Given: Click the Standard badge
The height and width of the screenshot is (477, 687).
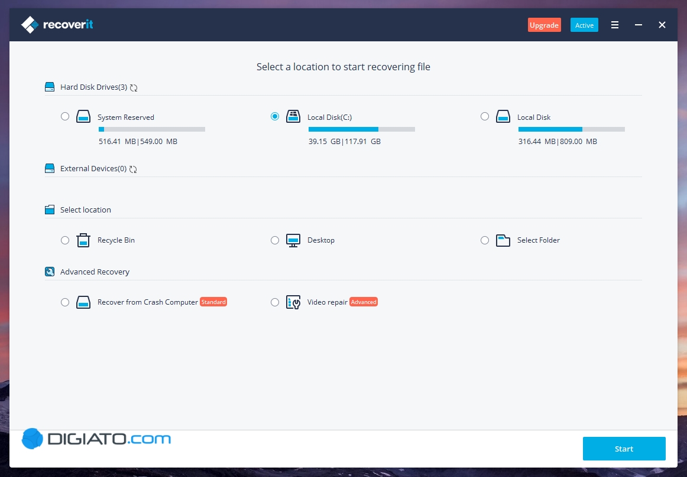Looking at the screenshot, I should pyautogui.click(x=213, y=302).
